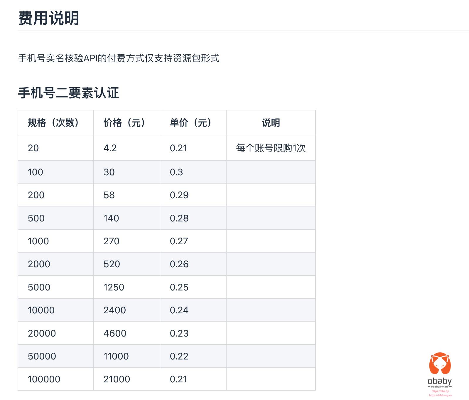Image resolution: width=469 pixels, height=400 pixels.
Task: Click the paragraph about 手机号实名核验API
Action: pos(119,58)
